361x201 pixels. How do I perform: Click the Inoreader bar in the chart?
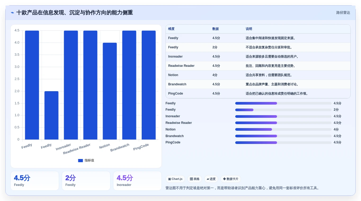[71, 85]
